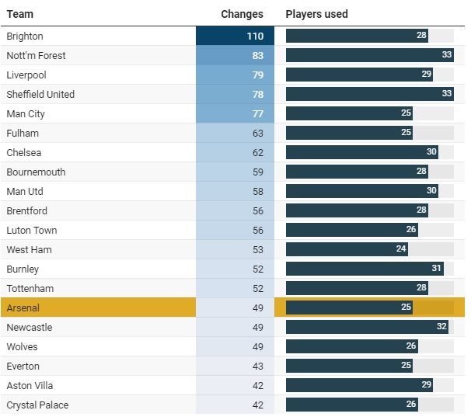This screenshot has width=471, height=417.
Task: Click Man City's 77 changes cell
Action: pos(235,113)
